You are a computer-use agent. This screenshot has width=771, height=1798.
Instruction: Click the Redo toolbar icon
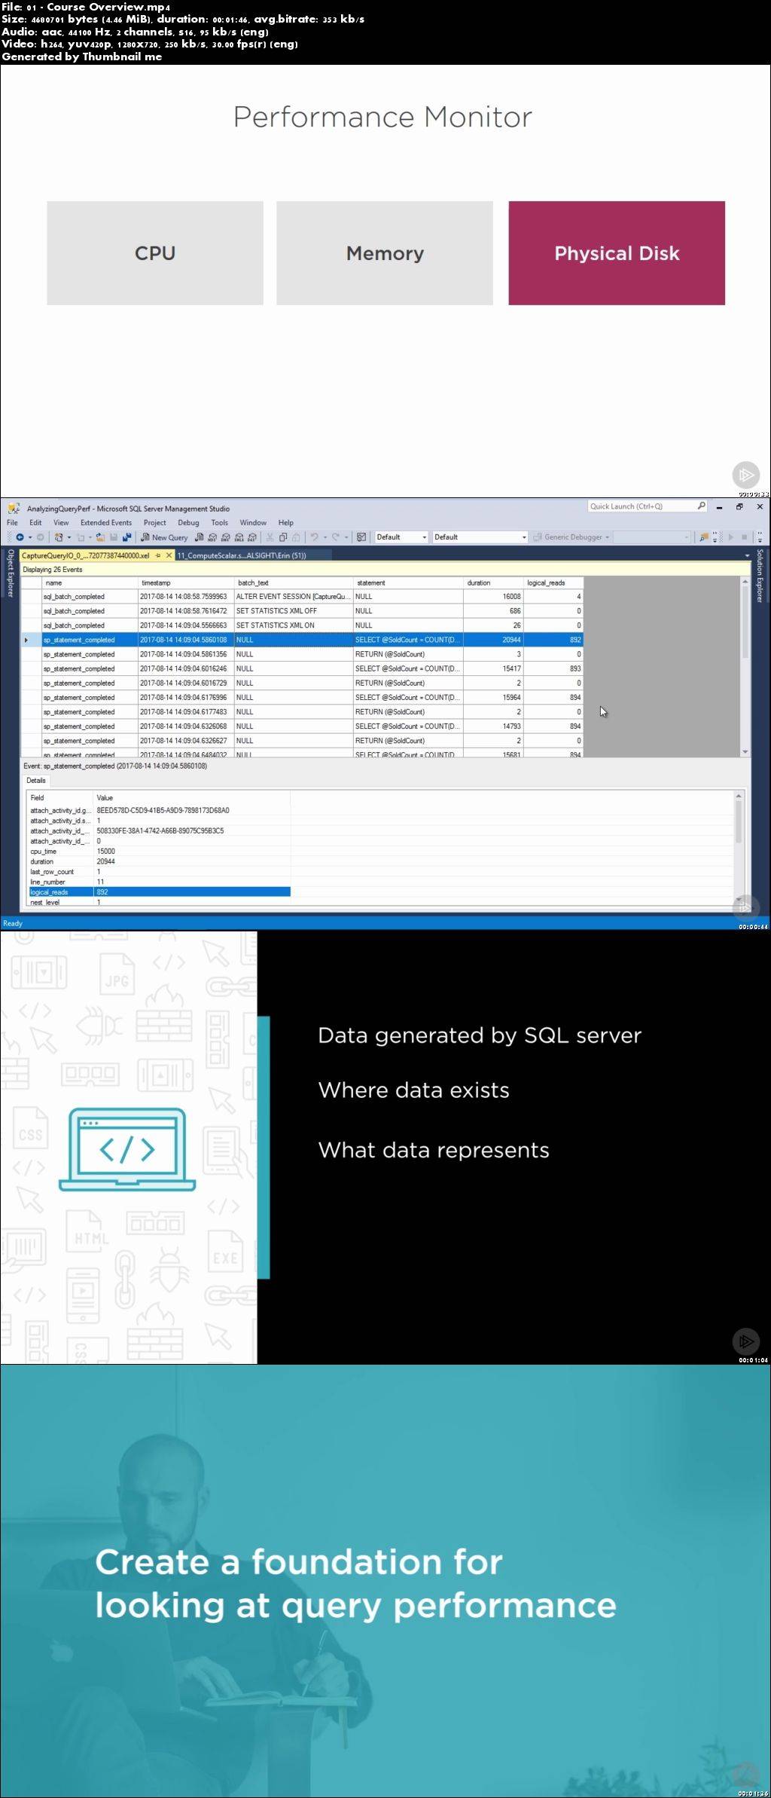[x=336, y=537]
